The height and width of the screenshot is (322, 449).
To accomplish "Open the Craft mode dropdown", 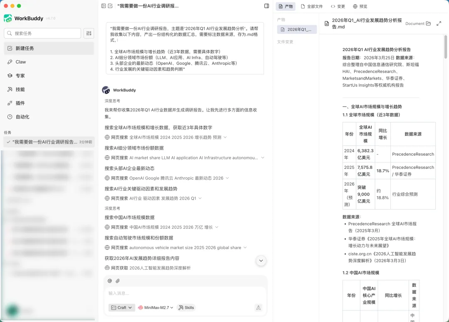I will click(x=122, y=308).
